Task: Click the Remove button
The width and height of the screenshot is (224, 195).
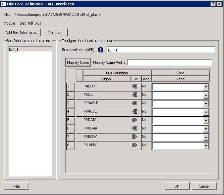Action: click(x=55, y=33)
